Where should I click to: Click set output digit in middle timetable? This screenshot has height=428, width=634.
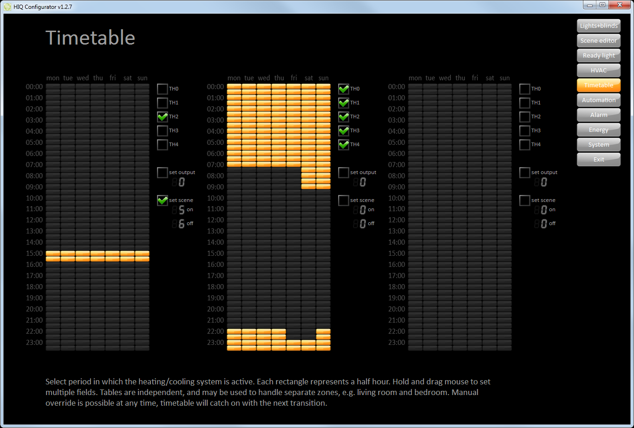tap(362, 182)
